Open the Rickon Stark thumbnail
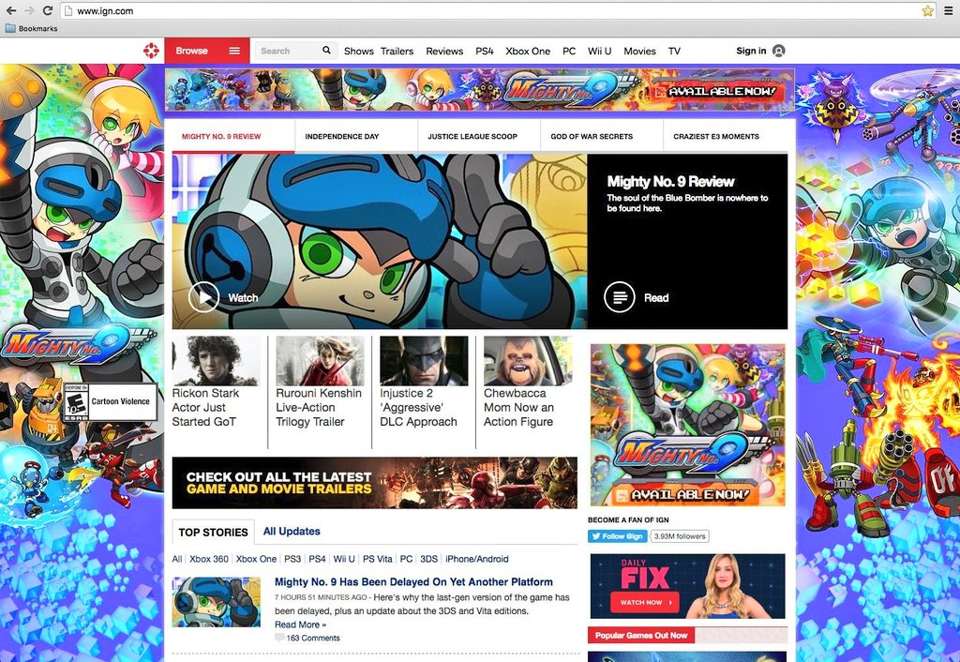The height and width of the screenshot is (662, 960). (x=216, y=361)
